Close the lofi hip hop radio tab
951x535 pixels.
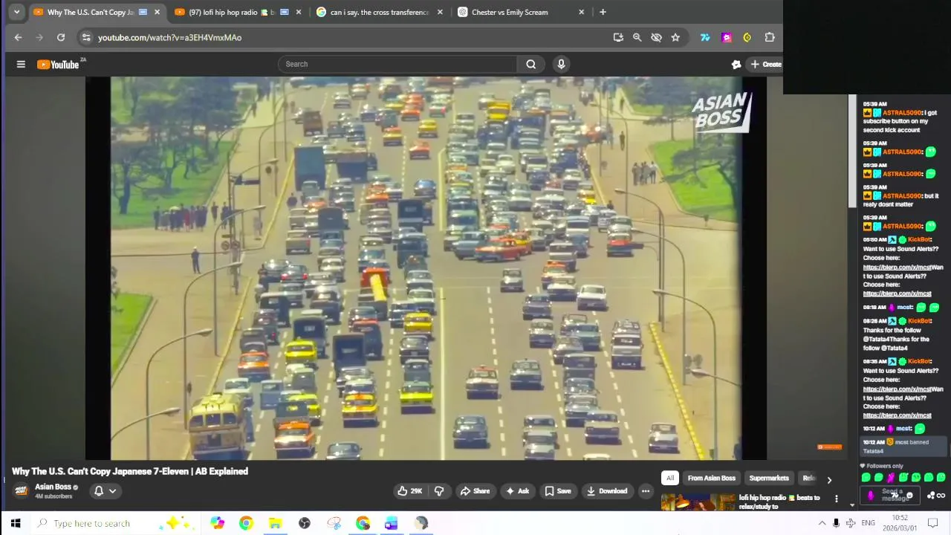[299, 12]
